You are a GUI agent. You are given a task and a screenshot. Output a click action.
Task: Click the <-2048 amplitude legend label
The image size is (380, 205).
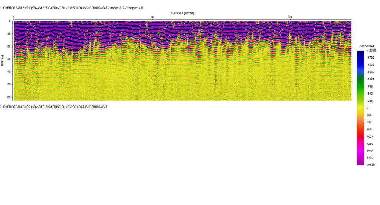pyautogui.click(x=371, y=51)
